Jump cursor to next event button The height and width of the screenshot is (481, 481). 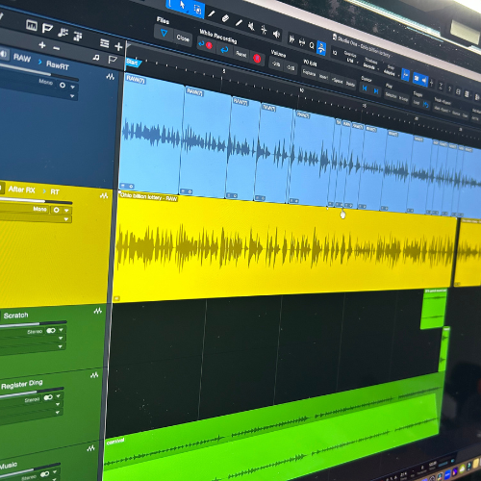[x=376, y=91]
